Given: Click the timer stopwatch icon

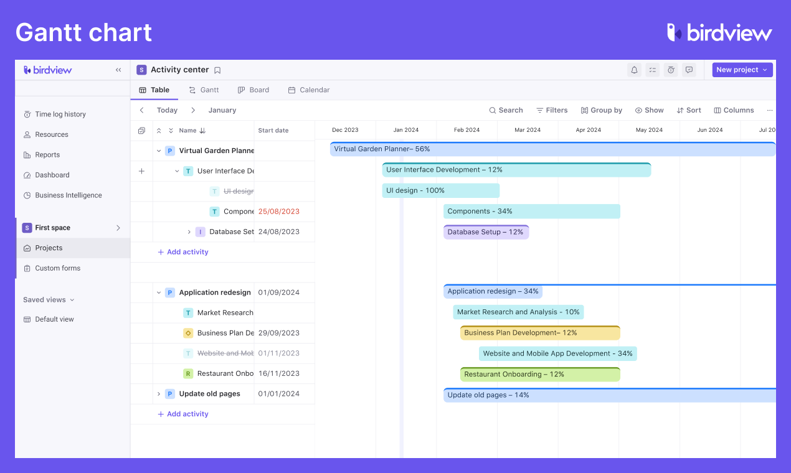Looking at the screenshot, I should point(671,70).
